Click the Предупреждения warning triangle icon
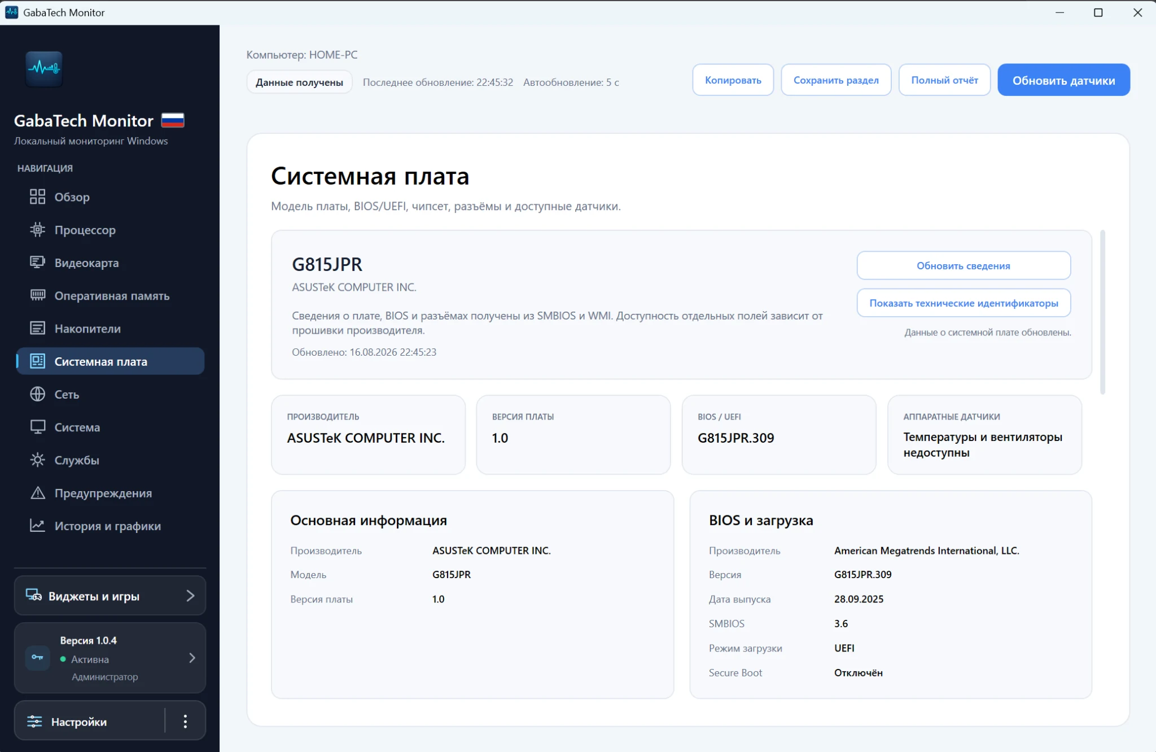 (37, 493)
